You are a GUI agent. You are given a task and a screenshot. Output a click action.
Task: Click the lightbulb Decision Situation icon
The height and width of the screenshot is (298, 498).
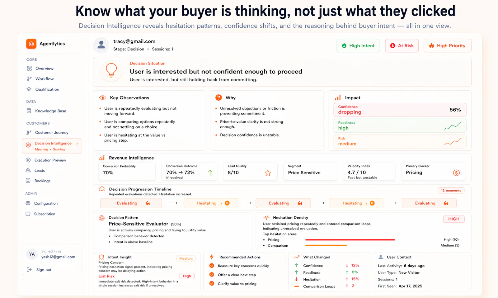[x=111, y=71]
